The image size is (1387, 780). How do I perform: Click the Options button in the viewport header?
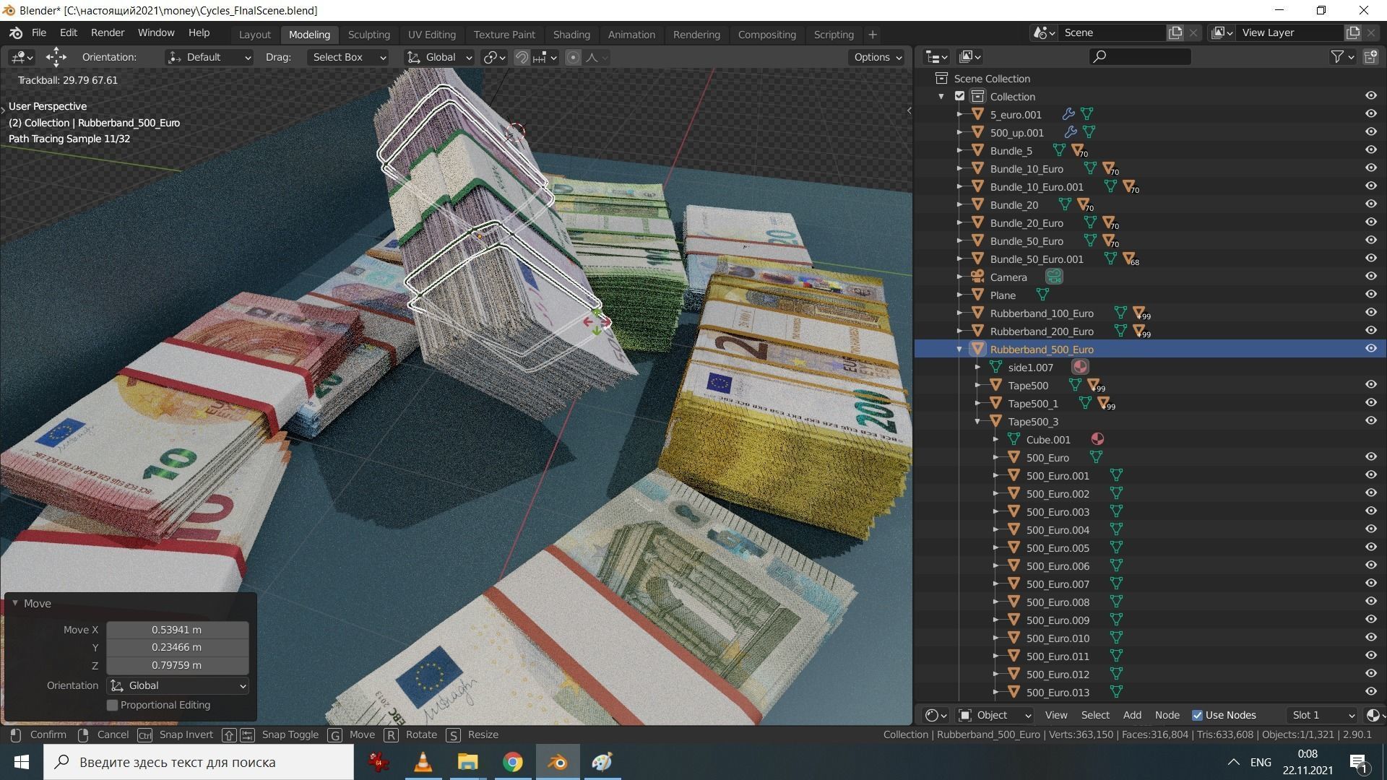[876, 57]
